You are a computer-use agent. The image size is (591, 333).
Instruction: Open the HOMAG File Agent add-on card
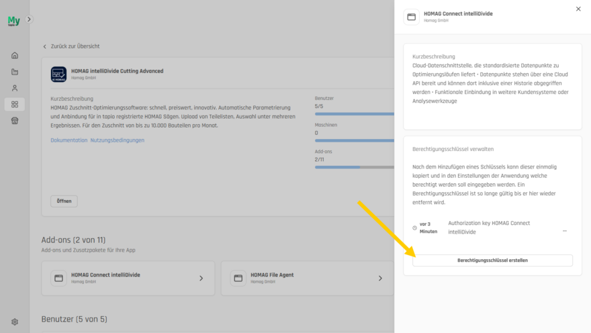(307, 278)
